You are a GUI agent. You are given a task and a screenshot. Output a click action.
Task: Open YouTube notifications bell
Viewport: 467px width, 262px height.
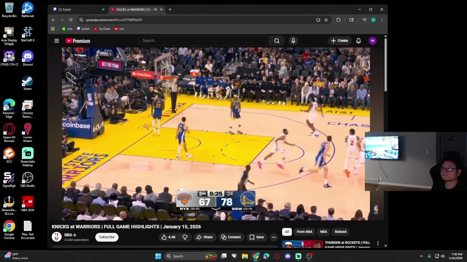(x=358, y=41)
